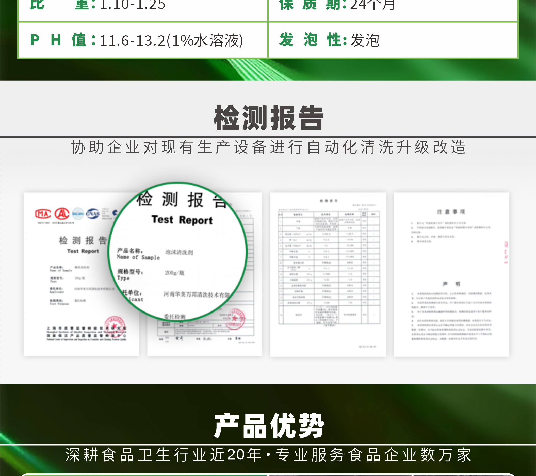
Task: Open the results table page thumbnail
Action: (x=328, y=274)
